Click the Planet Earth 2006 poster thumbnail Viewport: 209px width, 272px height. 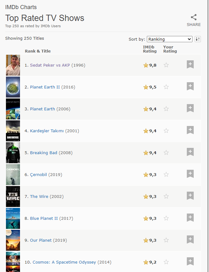point(13,109)
